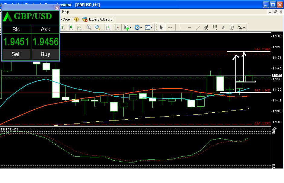This screenshot has width=284, height=183.
Task: Click the Zoom In magnifier icon
Action: click(x=89, y=27)
